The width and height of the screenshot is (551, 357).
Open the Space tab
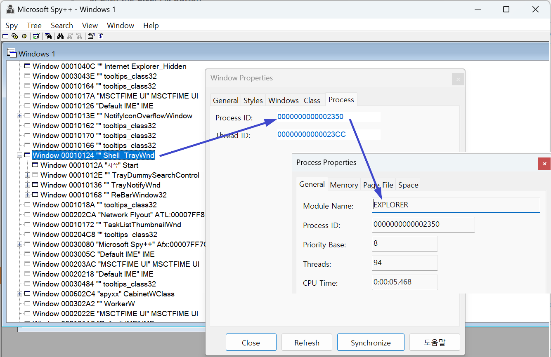click(x=408, y=185)
